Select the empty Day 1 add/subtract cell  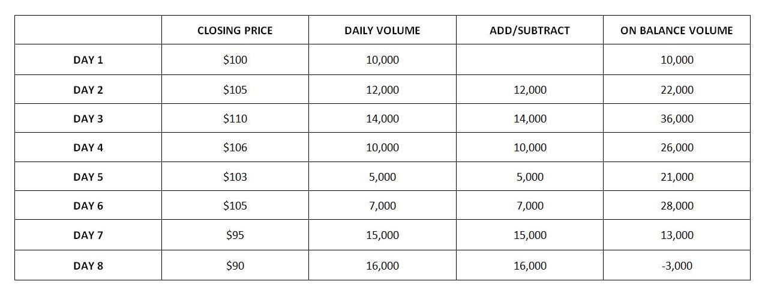click(x=530, y=60)
